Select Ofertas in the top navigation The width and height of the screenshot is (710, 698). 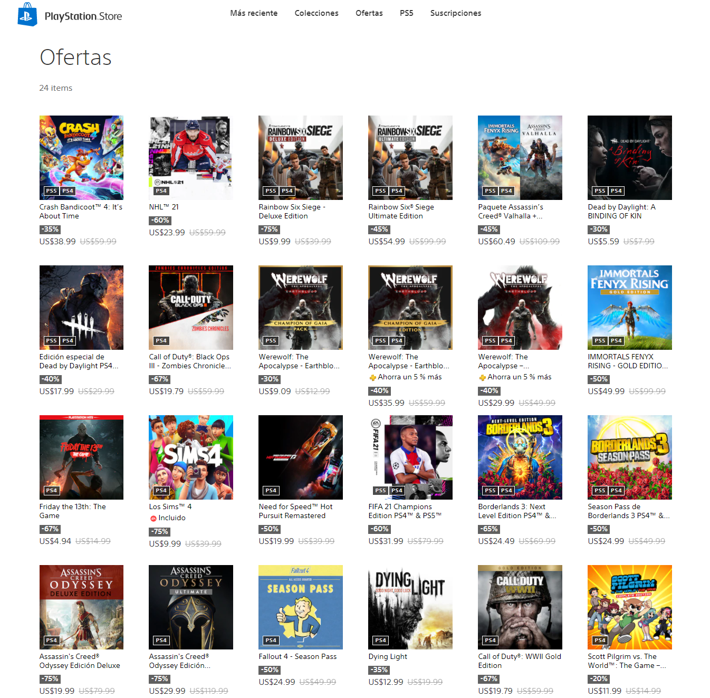(x=369, y=13)
